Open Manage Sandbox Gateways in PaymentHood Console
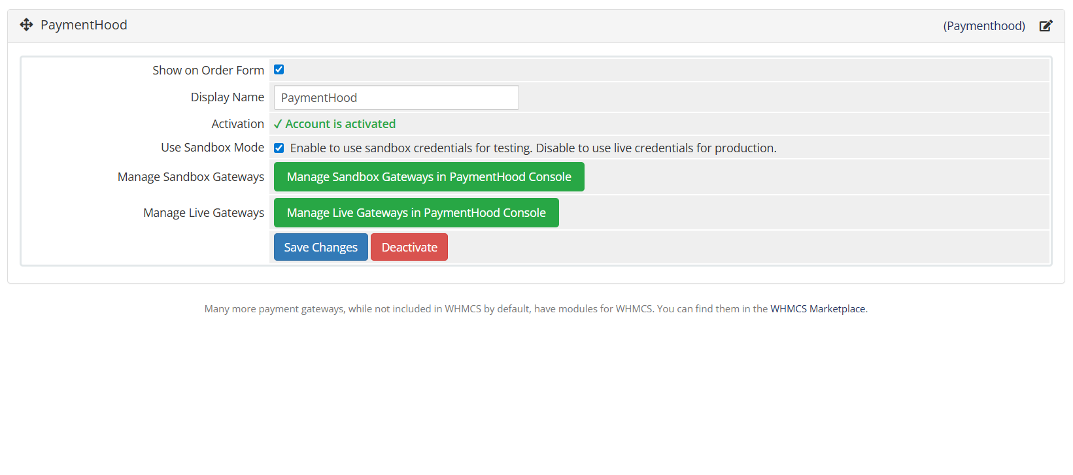1073x475 pixels. (x=428, y=177)
